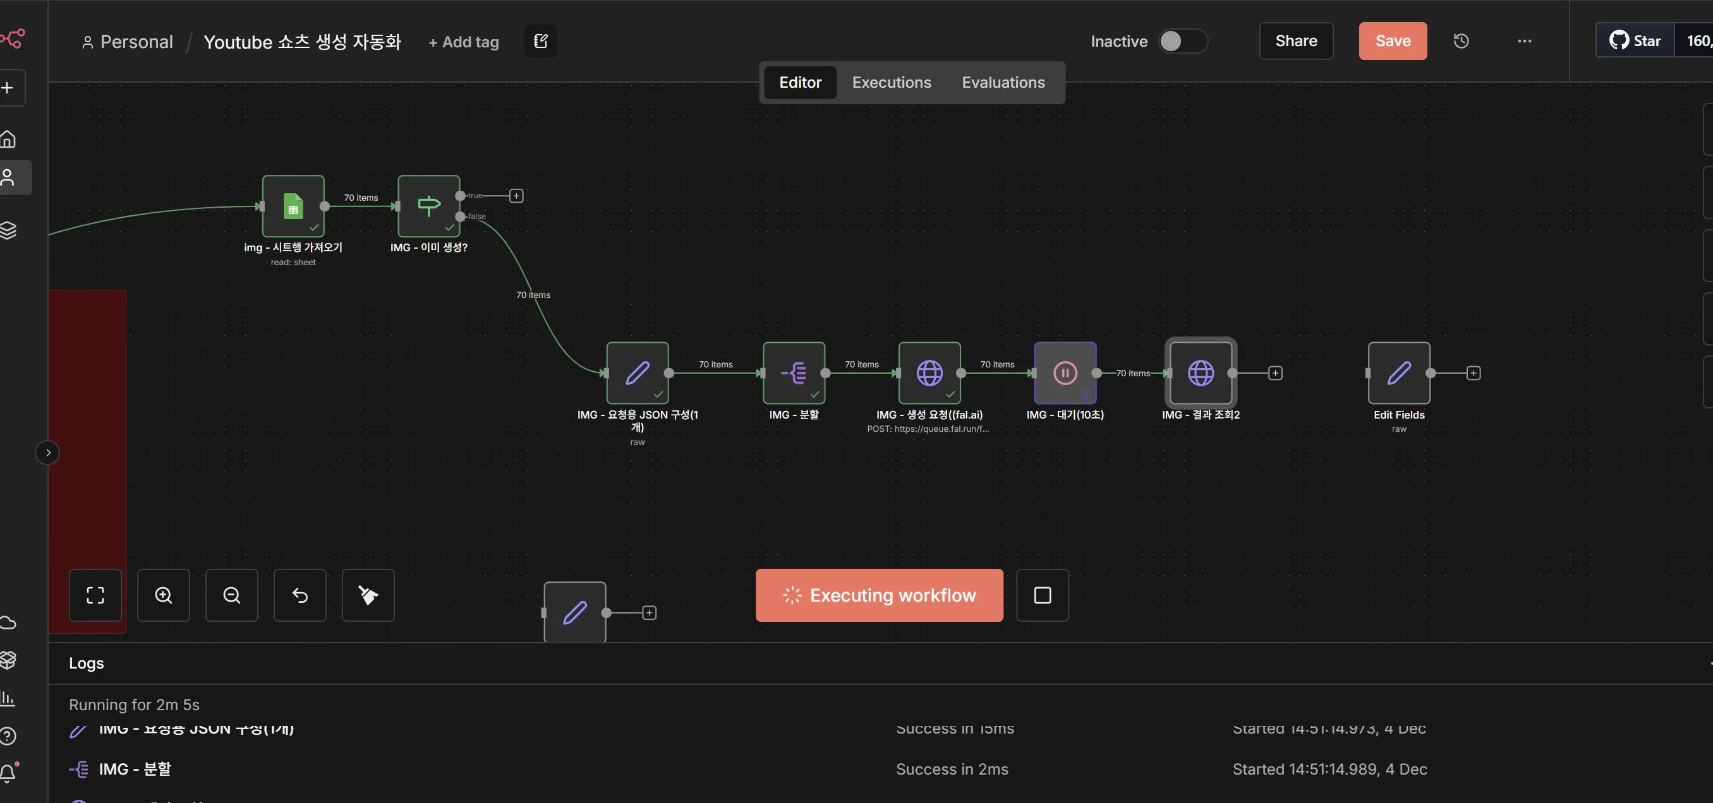
Task: Toggle the Inactive workflow switch
Action: (1182, 41)
